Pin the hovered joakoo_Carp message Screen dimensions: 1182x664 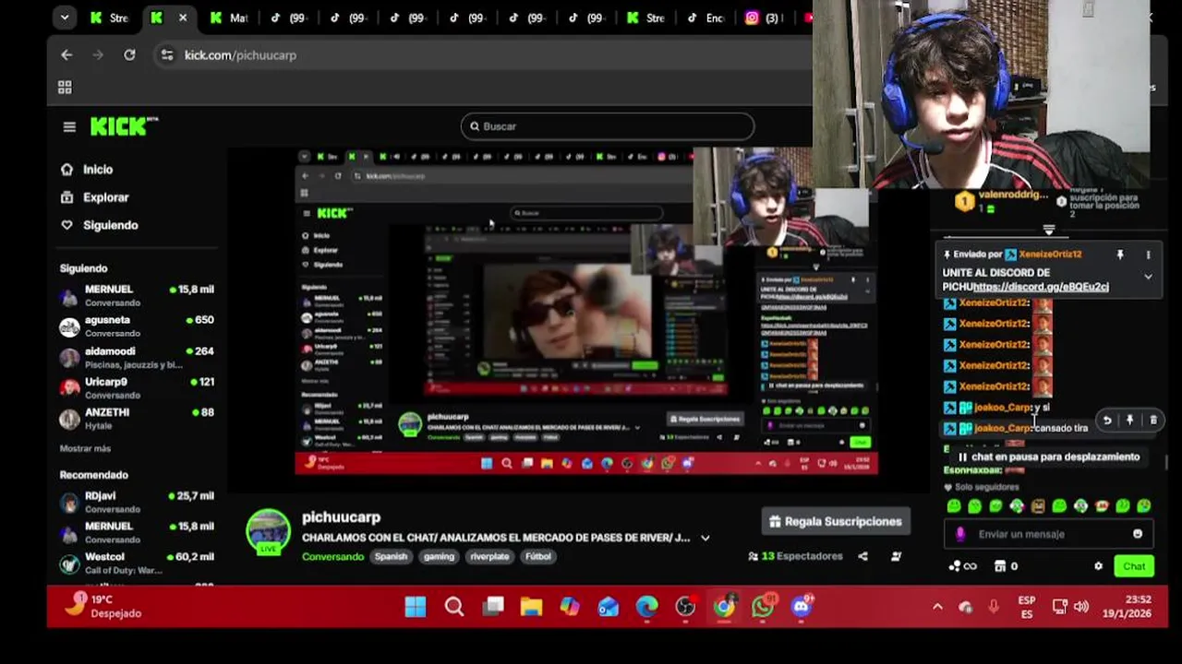1129,421
